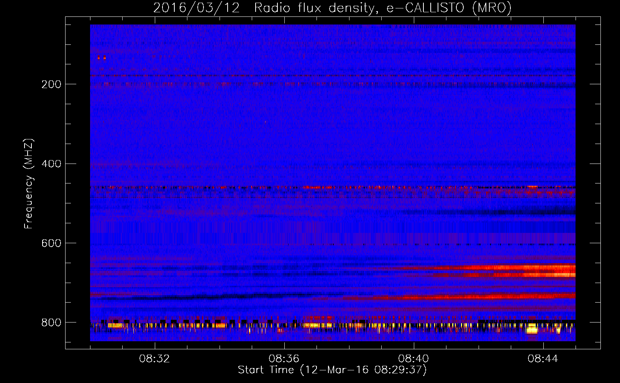
Task: Click the 400 frequency tick label
Action: 51,164
